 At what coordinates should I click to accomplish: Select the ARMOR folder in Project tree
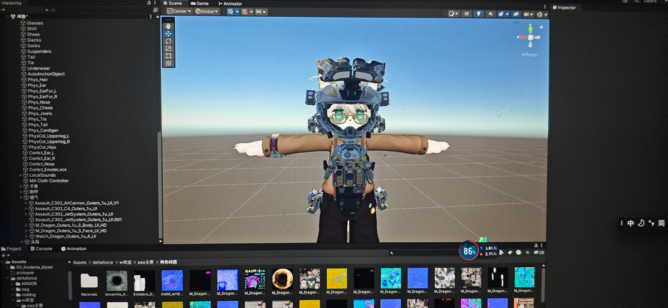click(25, 283)
